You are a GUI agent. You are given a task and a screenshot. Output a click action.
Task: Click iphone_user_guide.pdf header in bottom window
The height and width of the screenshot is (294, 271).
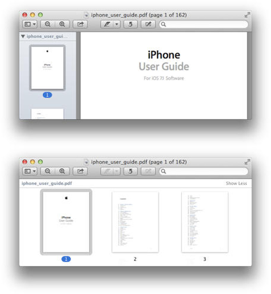pos(47,183)
